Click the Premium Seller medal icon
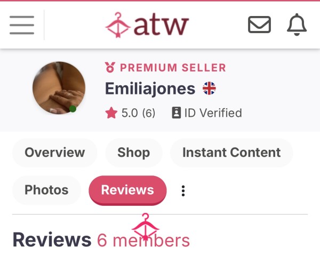 [110, 67]
